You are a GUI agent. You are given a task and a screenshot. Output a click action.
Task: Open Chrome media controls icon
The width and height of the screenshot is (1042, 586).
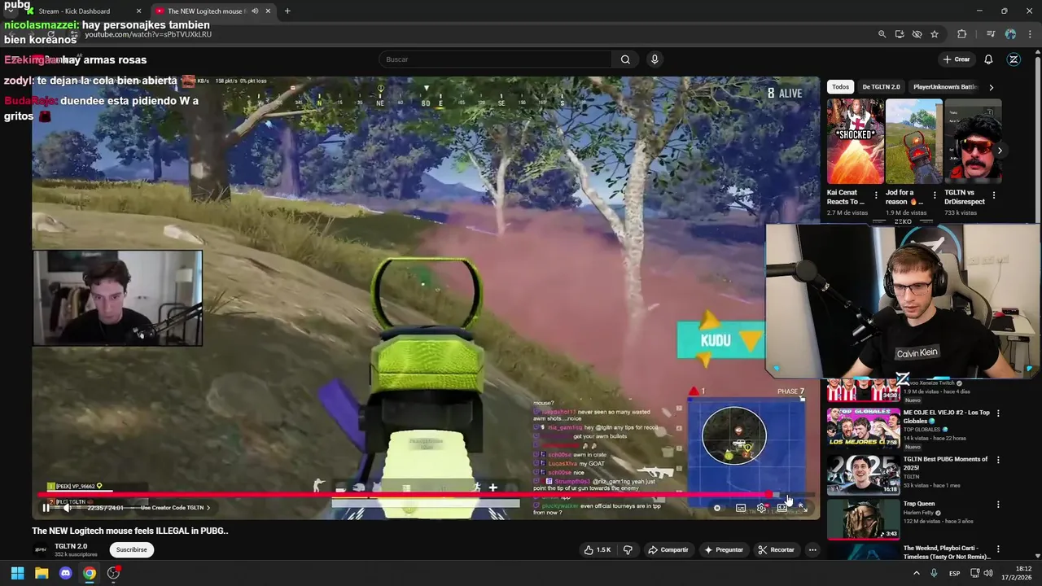point(991,34)
